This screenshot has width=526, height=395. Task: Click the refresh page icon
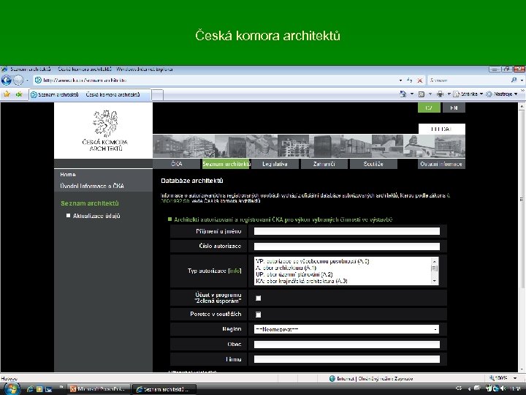pos(410,80)
